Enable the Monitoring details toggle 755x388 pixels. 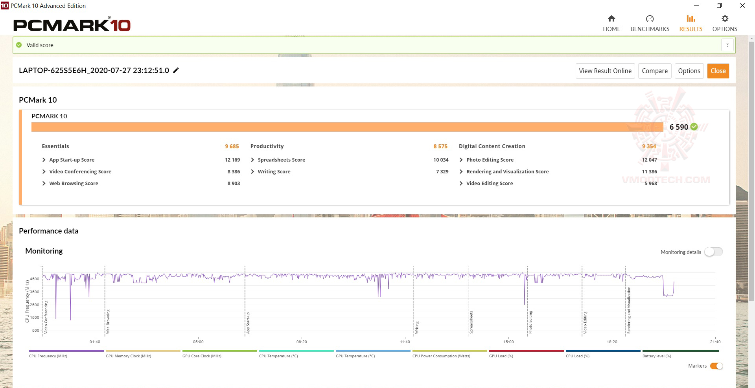point(713,252)
